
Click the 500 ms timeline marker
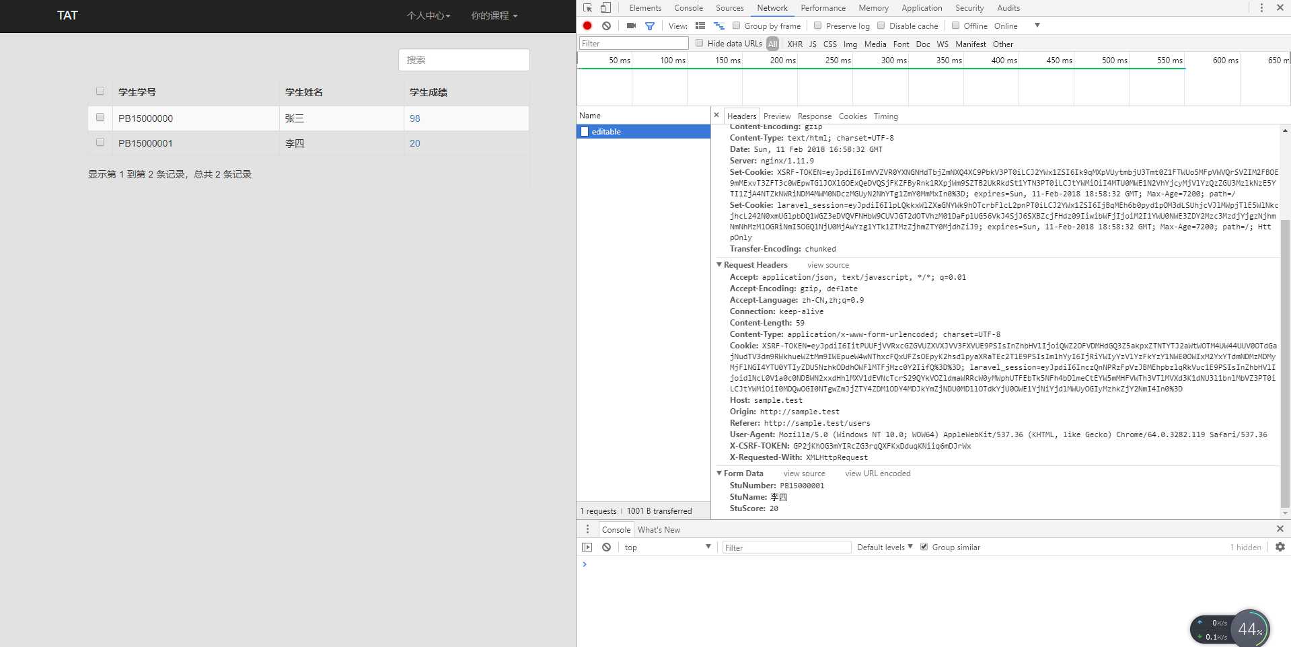[1114, 60]
